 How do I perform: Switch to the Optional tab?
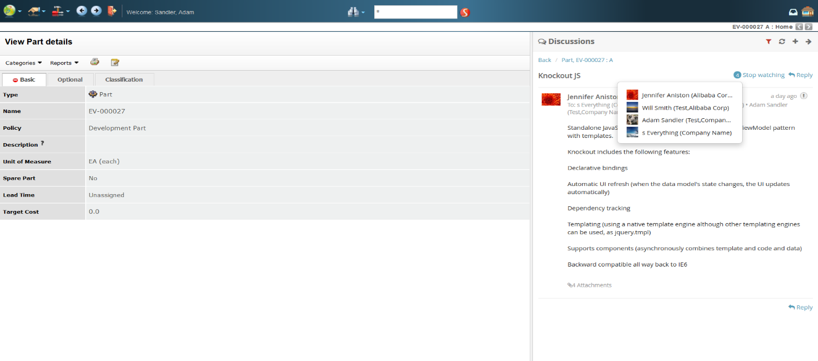click(70, 79)
